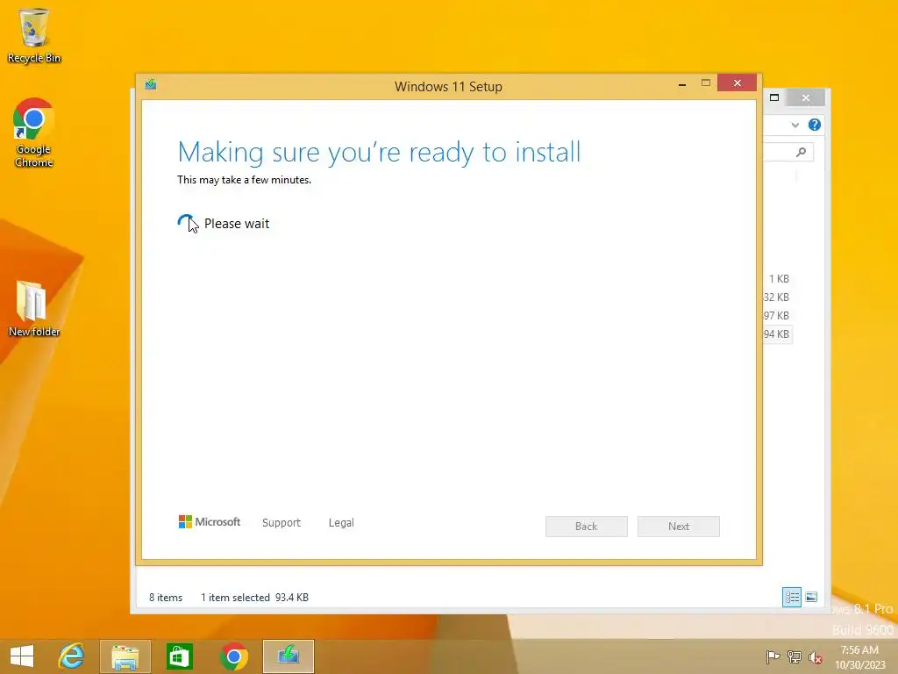Select the 97 KB file row in Explorer
Screen dimensions: 898x674
pyautogui.click(x=777, y=316)
